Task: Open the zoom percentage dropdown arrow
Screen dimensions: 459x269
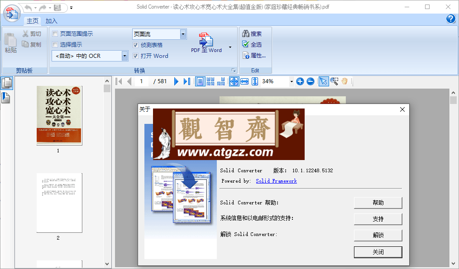Action: pos(292,81)
